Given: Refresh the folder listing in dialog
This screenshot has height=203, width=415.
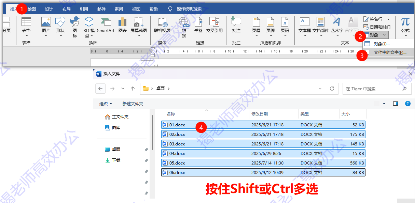Looking at the screenshot, I should [332, 89].
